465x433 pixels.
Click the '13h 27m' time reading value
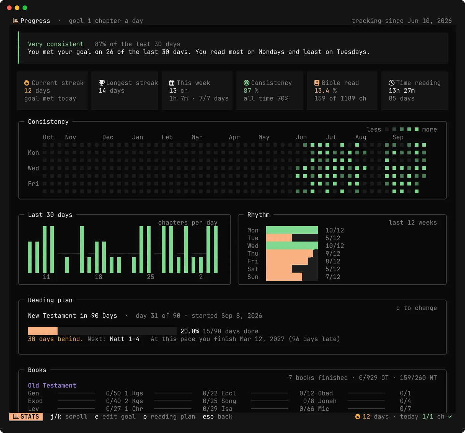click(402, 90)
